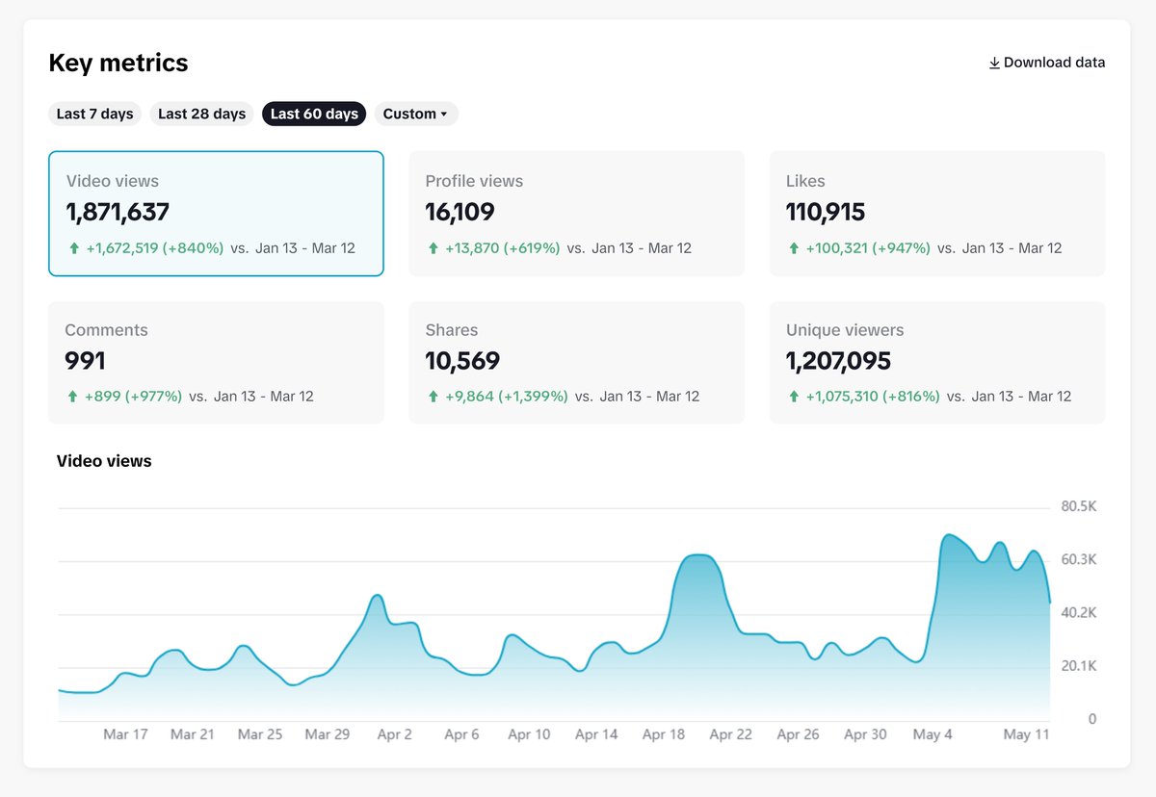The height and width of the screenshot is (797, 1156).
Task: Click the May 4 peak on the chart
Action: tap(950, 536)
